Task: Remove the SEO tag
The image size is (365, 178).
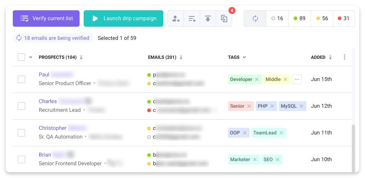Action: point(278,160)
